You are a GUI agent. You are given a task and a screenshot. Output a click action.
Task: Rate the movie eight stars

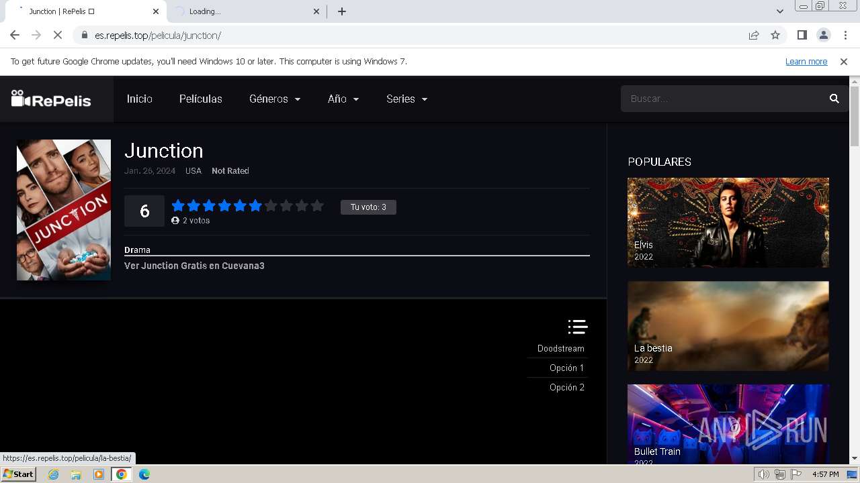[286, 206]
